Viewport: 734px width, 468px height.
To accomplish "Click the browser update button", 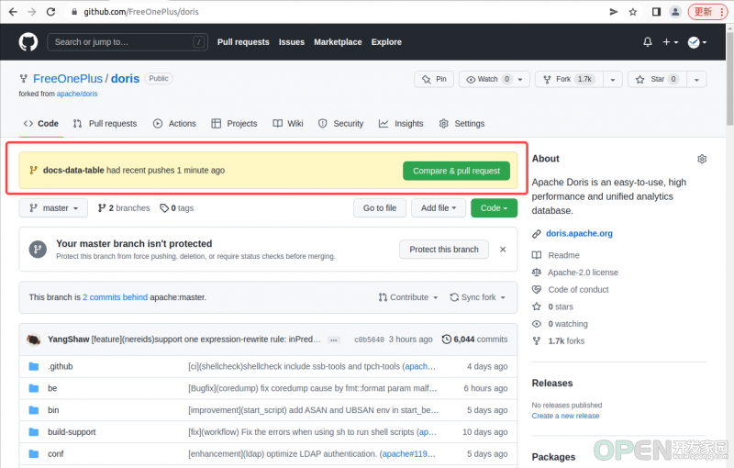I will (x=707, y=12).
